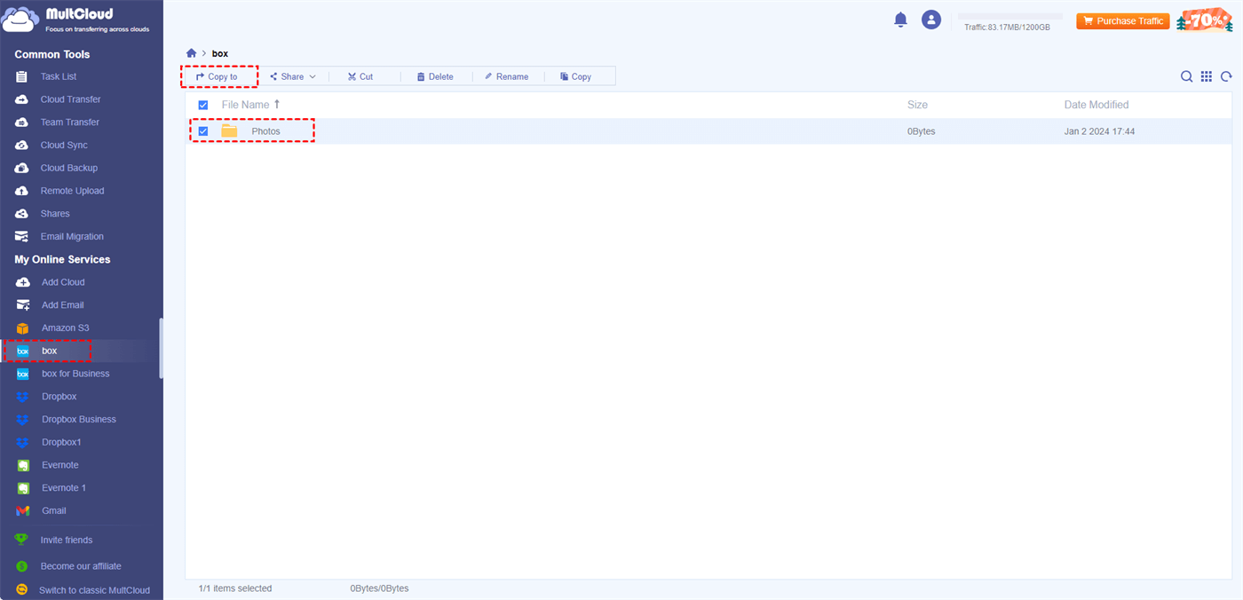Click the Invite friends trophy icon
1243x600 pixels.
[x=22, y=540]
